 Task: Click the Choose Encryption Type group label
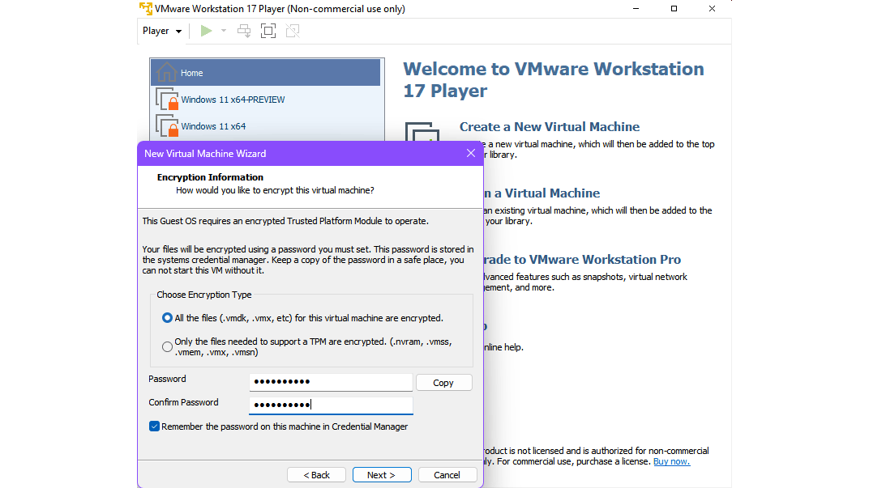(x=204, y=295)
